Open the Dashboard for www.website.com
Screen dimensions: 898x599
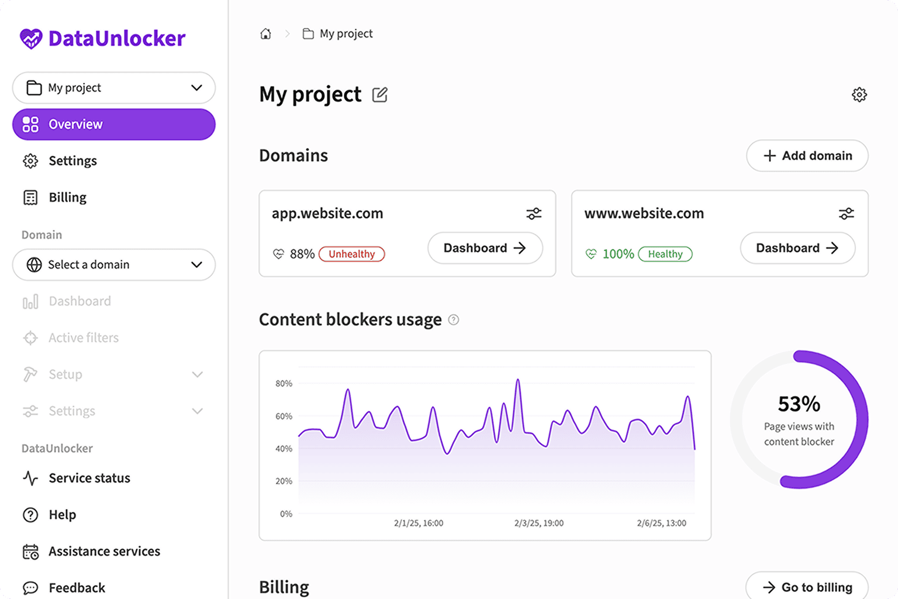click(x=797, y=248)
